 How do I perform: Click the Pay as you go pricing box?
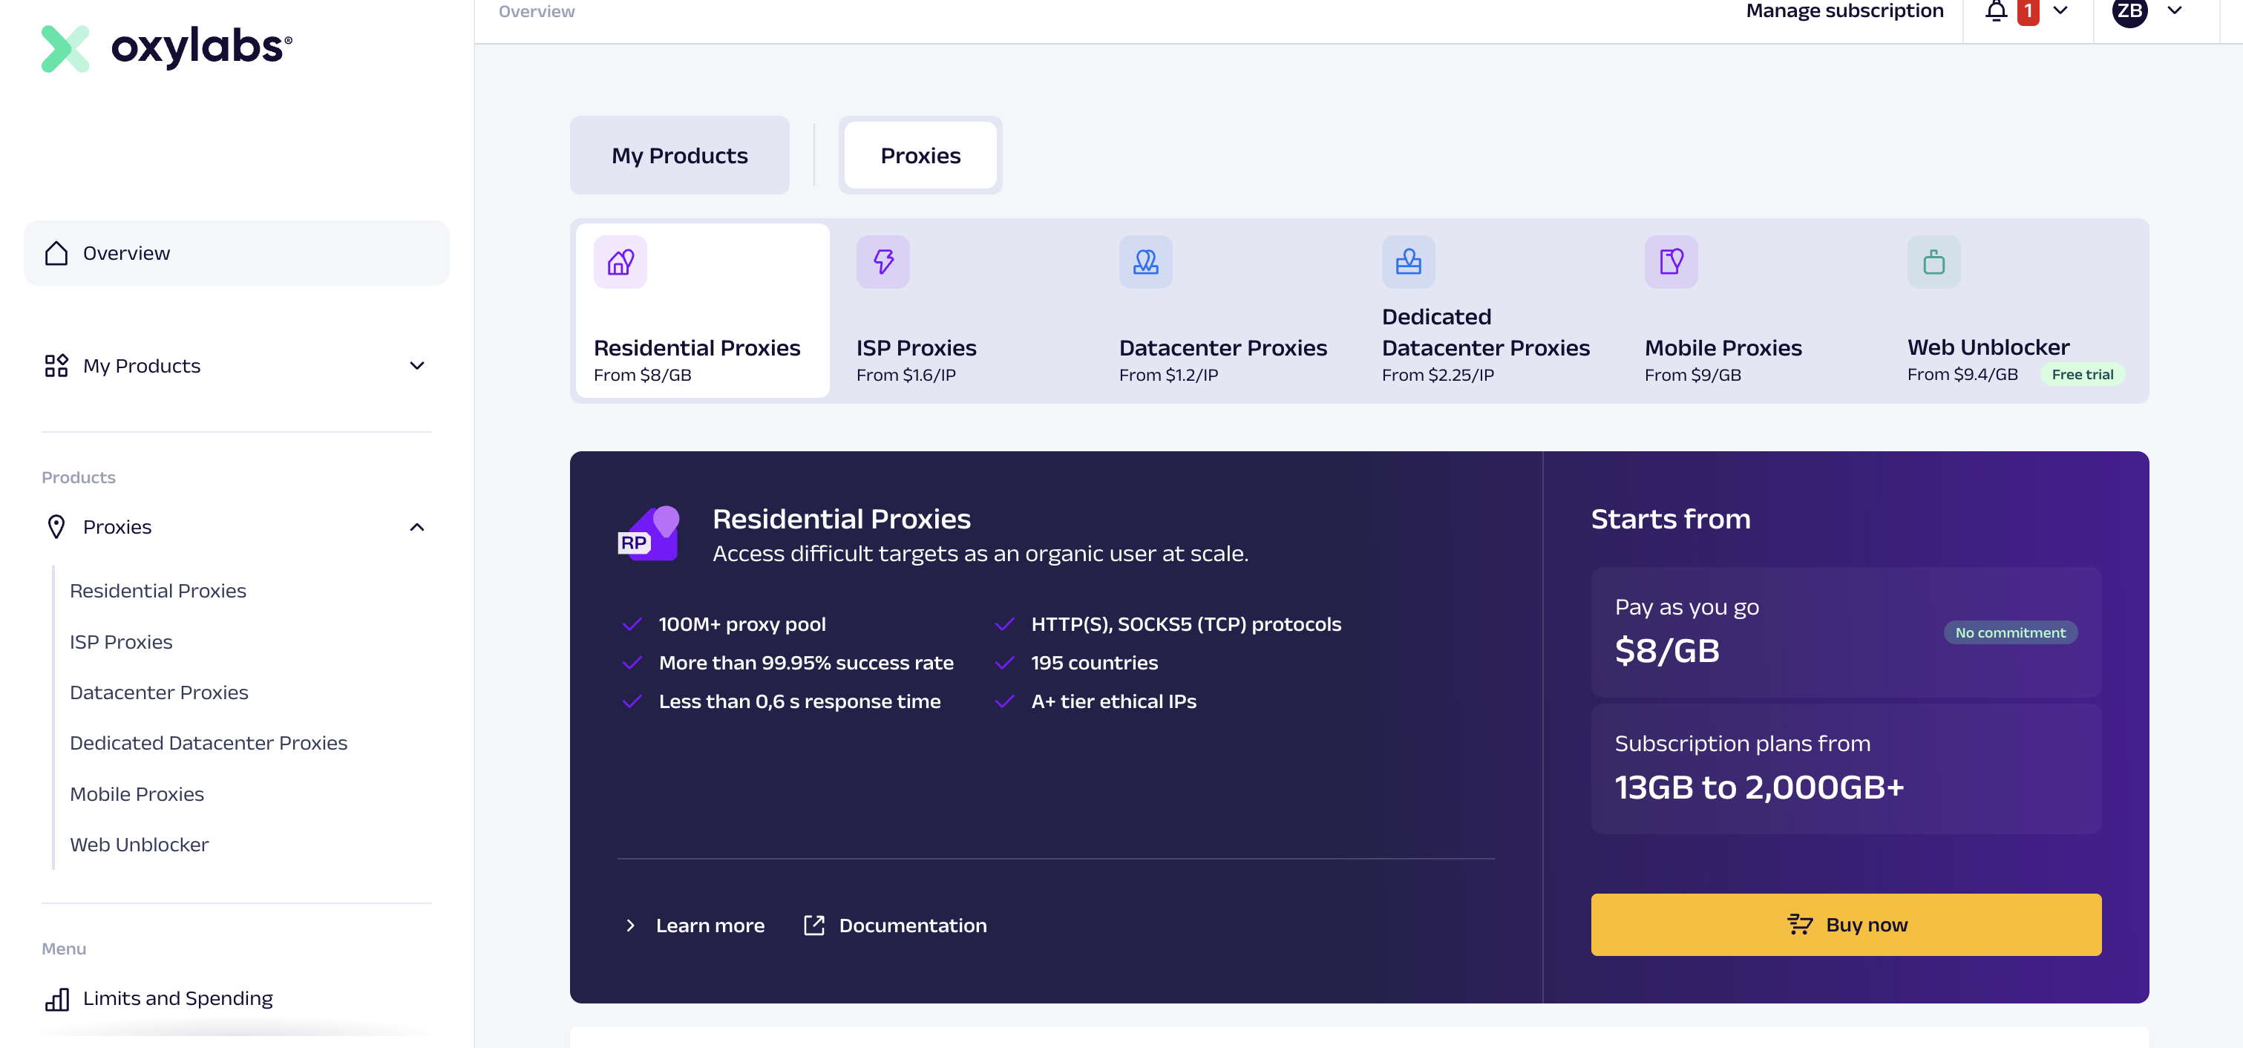click(x=1846, y=632)
